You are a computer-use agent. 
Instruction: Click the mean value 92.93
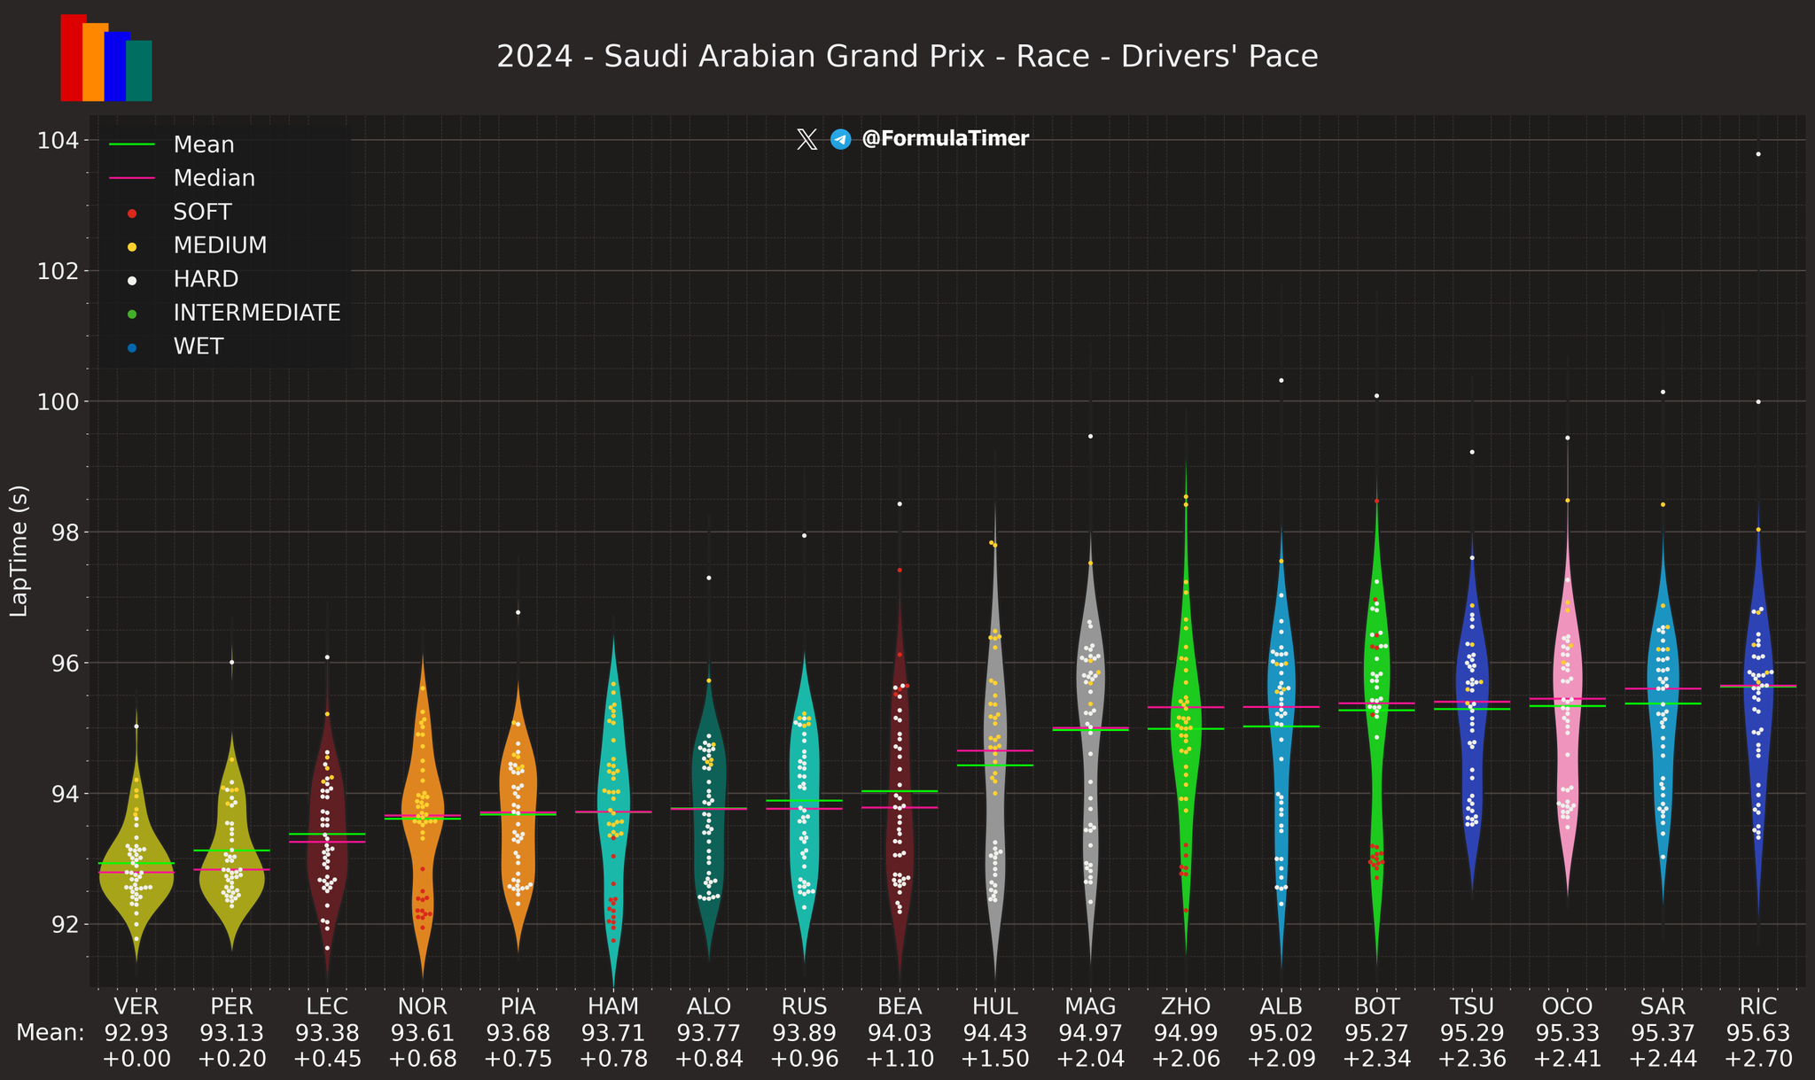(x=136, y=1033)
